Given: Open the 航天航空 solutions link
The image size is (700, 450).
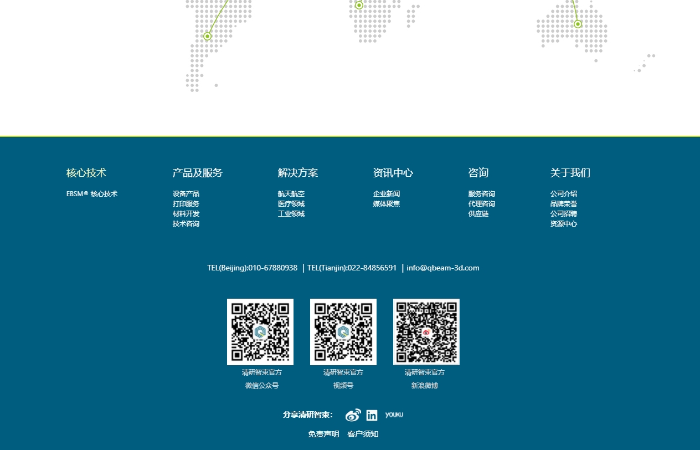Looking at the screenshot, I should pos(291,193).
